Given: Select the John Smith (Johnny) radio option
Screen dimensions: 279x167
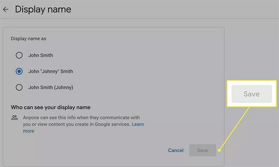Looking at the screenshot, I should (x=19, y=87).
